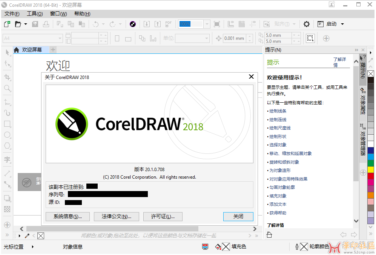Select the Artistic media tool
Image resolution: width=376 pixels, height=255 pixels.
[x=8, y=113]
